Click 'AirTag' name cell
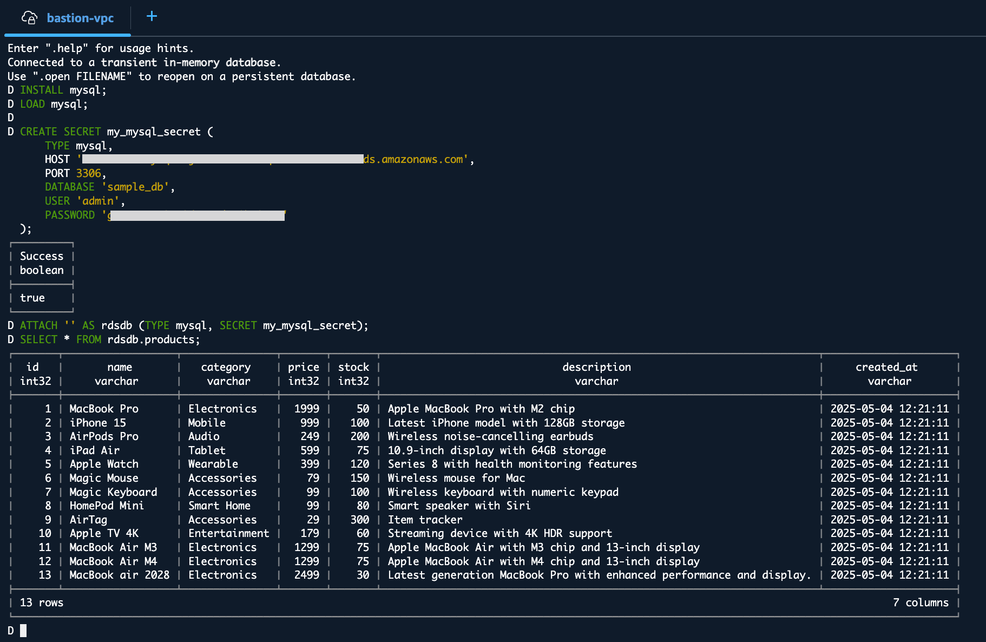 tap(88, 520)
